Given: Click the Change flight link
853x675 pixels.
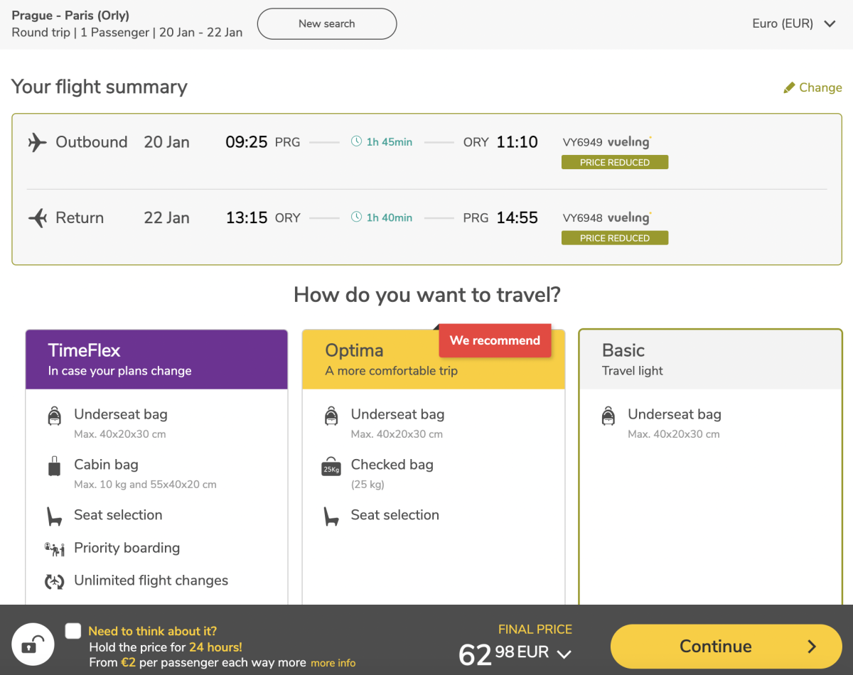Looking at the screenshot, I should (x=812, y=87).
